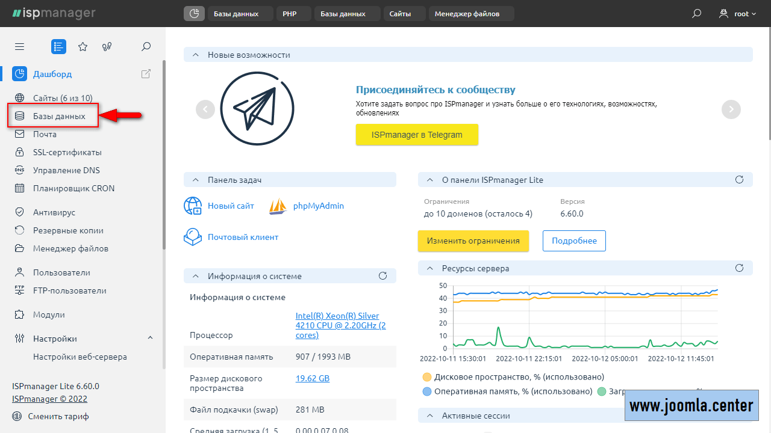Open Базы данных in the sidebar
771x433 pixels.
pyautogui.click(x=58, y=116)
